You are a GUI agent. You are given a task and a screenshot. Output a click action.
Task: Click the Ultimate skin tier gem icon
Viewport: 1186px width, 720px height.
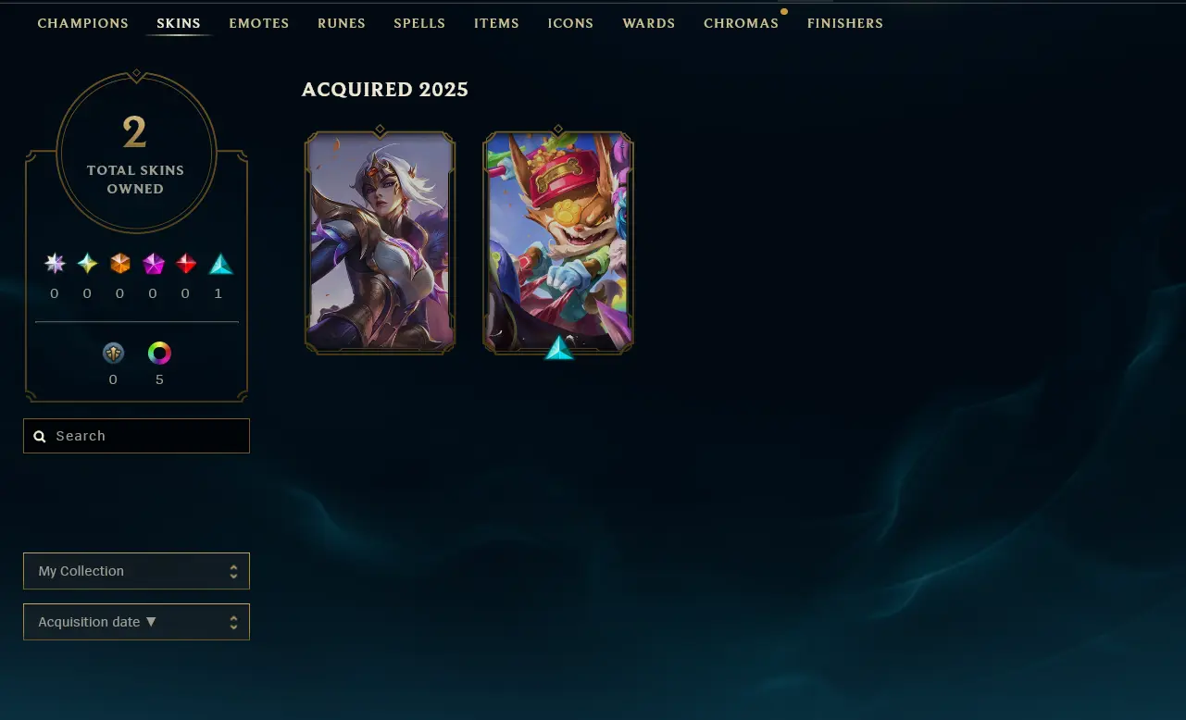click(55, 264)
